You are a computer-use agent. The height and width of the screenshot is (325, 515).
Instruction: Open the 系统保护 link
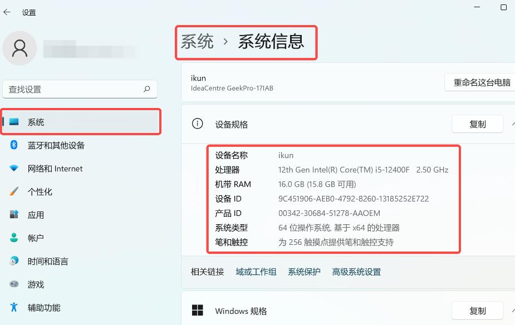coord(304,272)
